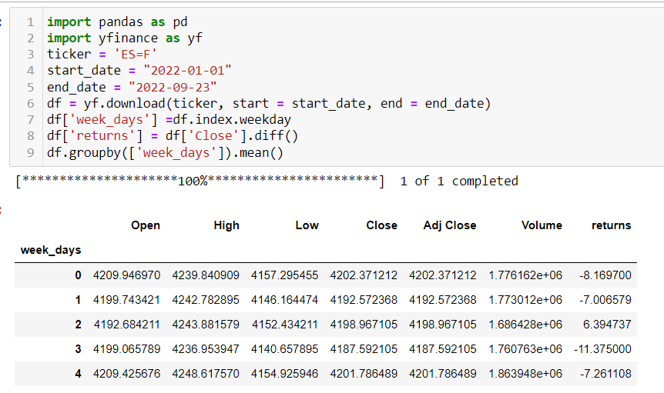Viewport: 664px width, 393px height.
Task: Click High value 4242.782895
Action: (x=206, y=300)
